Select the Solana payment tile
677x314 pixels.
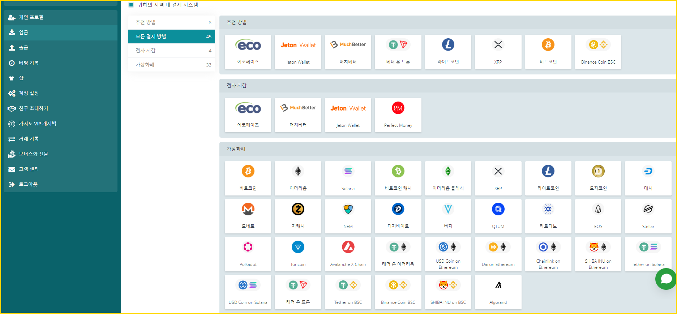pyautogui.click(x=348, y=178)
